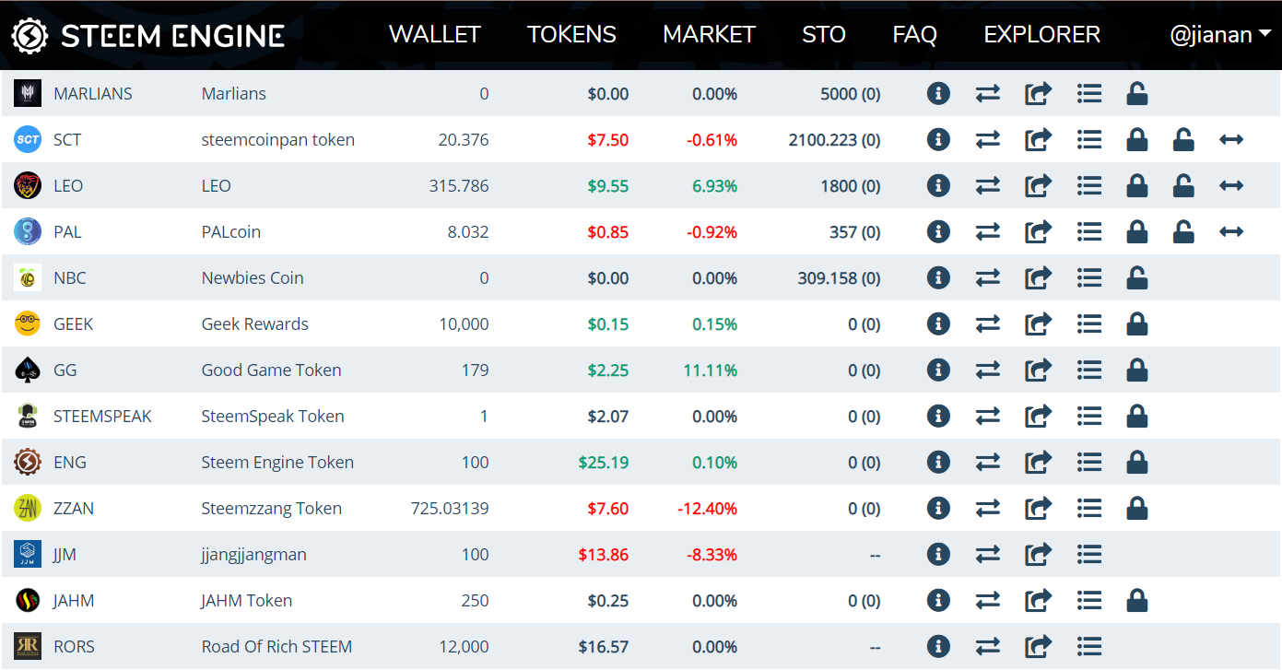The image size is (1282, 670).
Task: Click the exchange arrows icon in JJM row
Action: pos(988,555)
